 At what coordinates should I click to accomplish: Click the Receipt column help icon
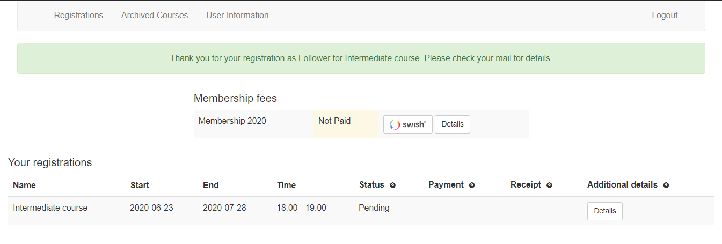click(549, 186)
